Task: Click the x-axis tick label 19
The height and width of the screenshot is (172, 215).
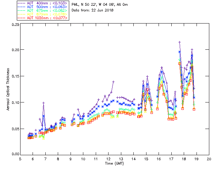Action: (197, 159)
